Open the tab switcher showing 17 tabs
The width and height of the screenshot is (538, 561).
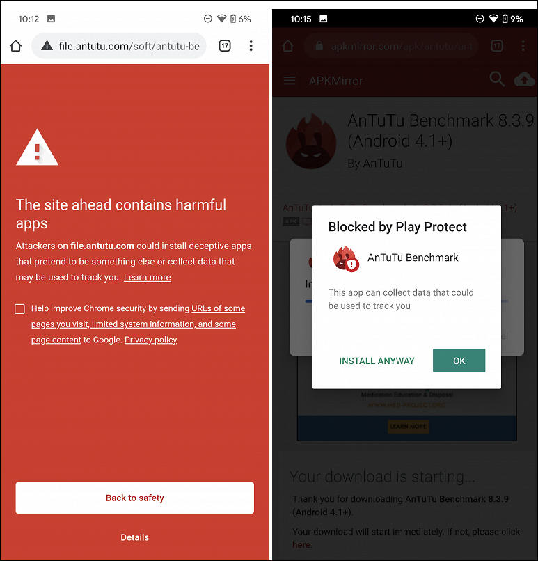[x=225, y=46]
